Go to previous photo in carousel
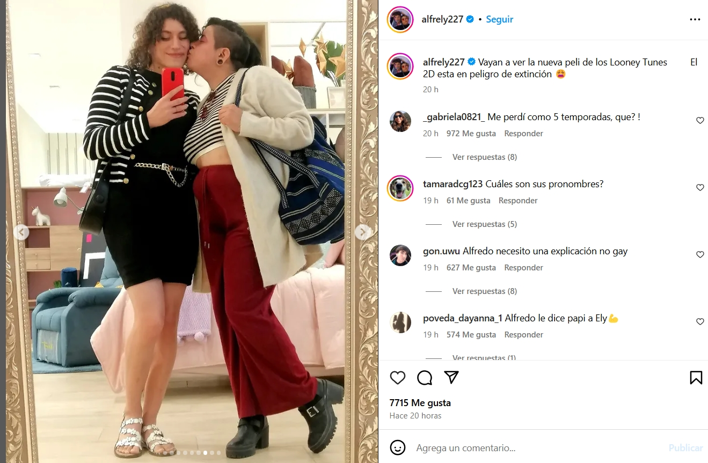Screen dimensions: 708x463 [x=21, y=232]
